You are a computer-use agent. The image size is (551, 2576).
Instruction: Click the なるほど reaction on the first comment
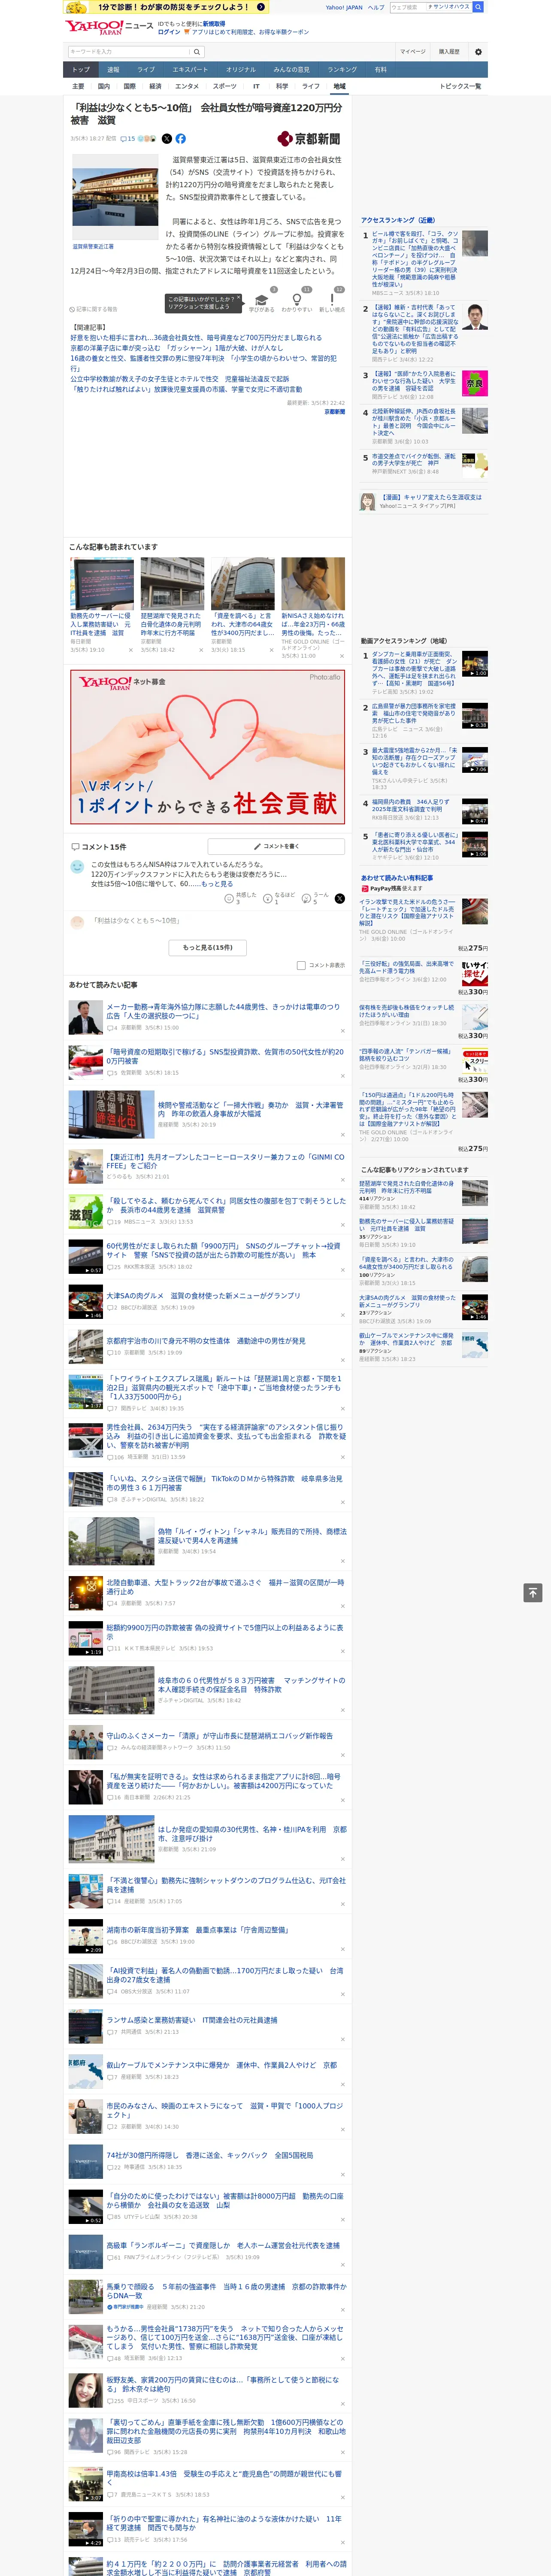point(279,898)
